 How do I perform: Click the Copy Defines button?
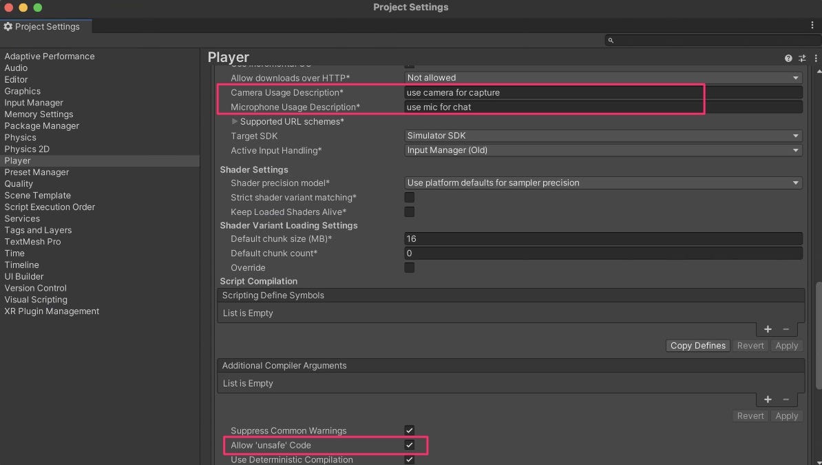[698, 345]
